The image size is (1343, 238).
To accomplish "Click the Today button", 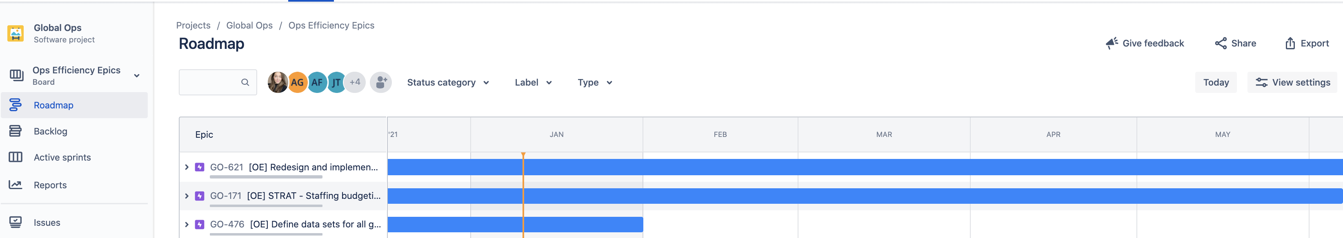I will (1215, 82).
